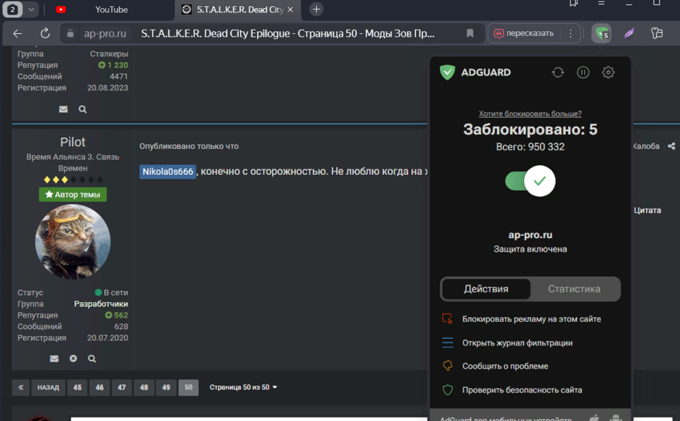The height and width of the screenshot is (421, 680).
Task: Click "Хотите блокировать больше?" link
Action: click(x=530, y=114)
